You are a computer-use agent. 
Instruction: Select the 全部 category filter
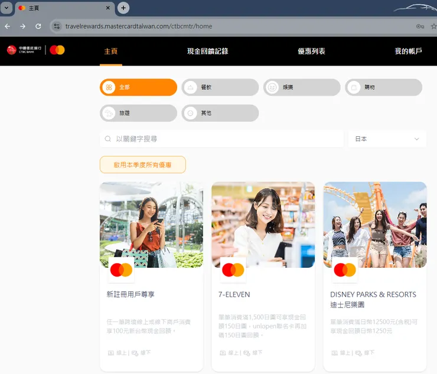point(139,87)
